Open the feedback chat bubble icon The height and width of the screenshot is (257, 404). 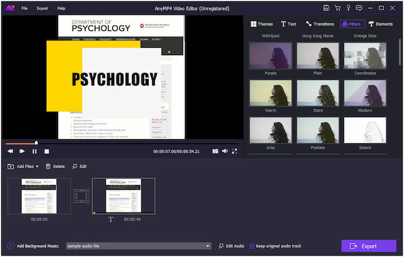[x=359, y=8]
